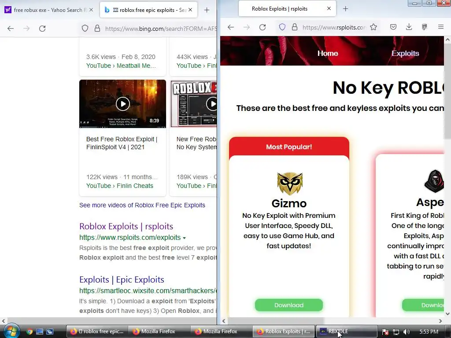Go back in the rsploits window
Viewport: 451px width, 338px height.
click(231, 27)
